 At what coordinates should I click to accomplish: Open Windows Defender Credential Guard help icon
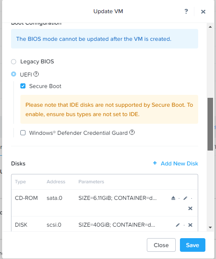coord(132,132)
